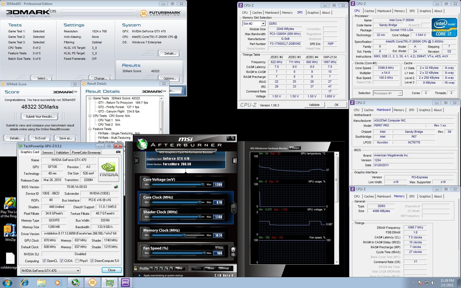
Task: Switch to GPU-Z taskbar icon
Action: pyautogui.click(x=109, y=283)
